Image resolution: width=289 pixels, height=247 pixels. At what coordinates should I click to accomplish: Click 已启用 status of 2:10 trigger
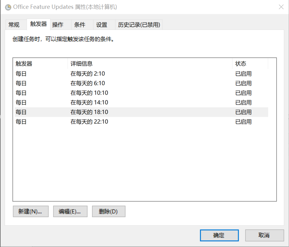pyautogui.click(x=243, y=74)
